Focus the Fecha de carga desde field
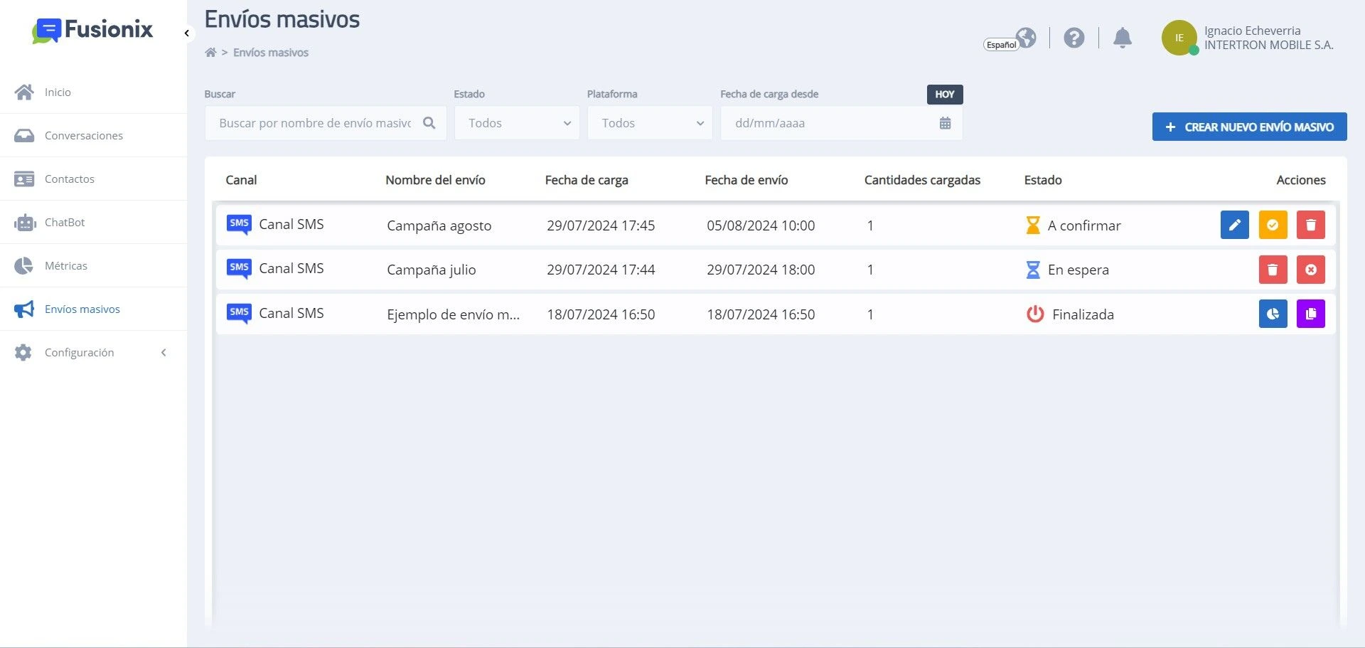This screenshot has width=1365, height=648. (x=841, y=123)
